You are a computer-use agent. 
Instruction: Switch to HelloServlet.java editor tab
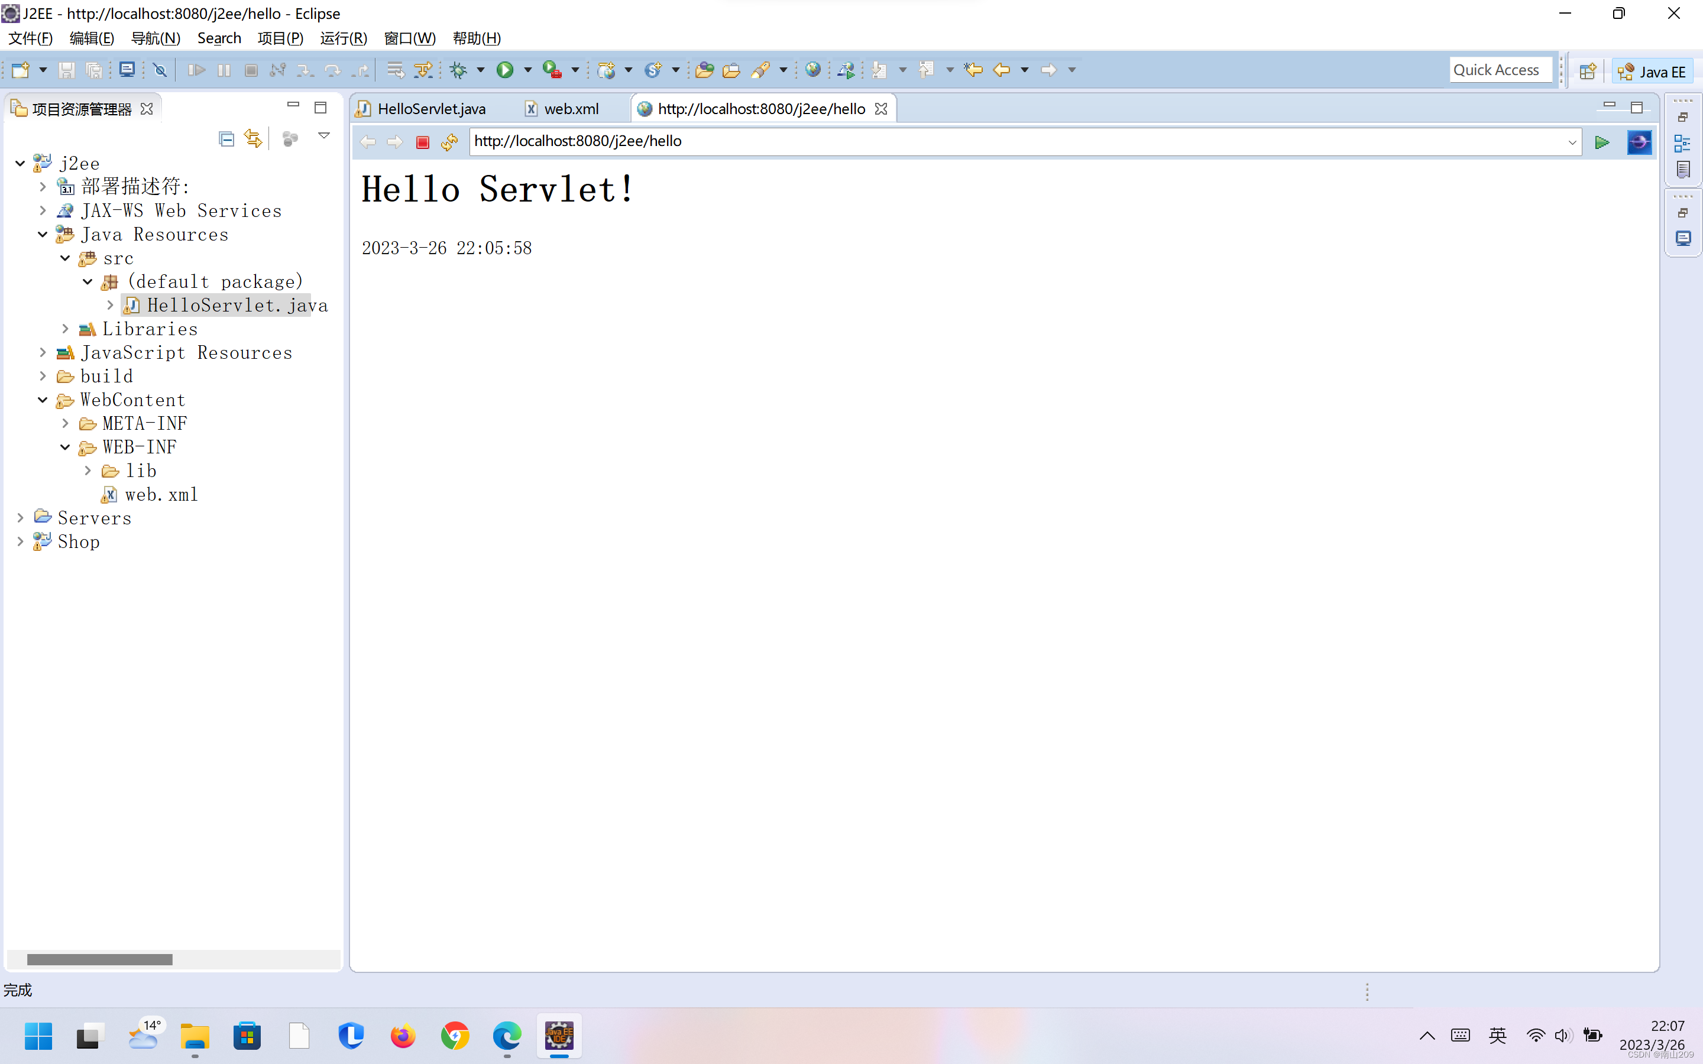click(x=430, y=108)
